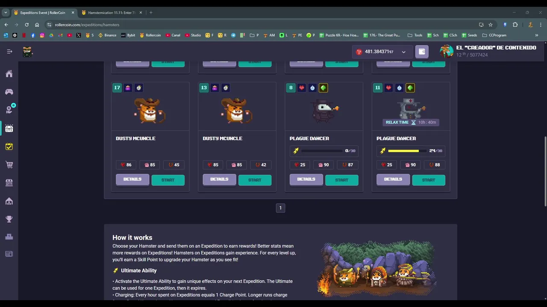Open the Marketplace stall icon in the sidebar
The width and height of the screenshot is (547, 307).
click(9, 182)
